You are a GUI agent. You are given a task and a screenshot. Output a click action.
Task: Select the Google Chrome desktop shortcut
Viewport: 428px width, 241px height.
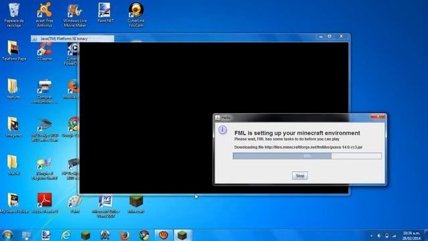click(71, 127)
